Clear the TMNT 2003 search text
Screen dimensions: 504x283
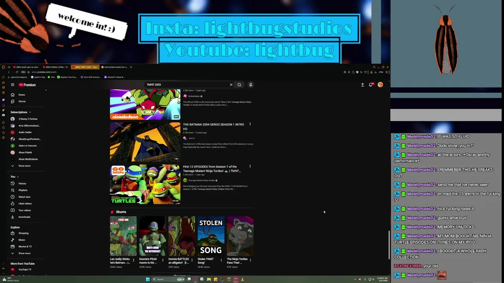[x=231, y=85]
